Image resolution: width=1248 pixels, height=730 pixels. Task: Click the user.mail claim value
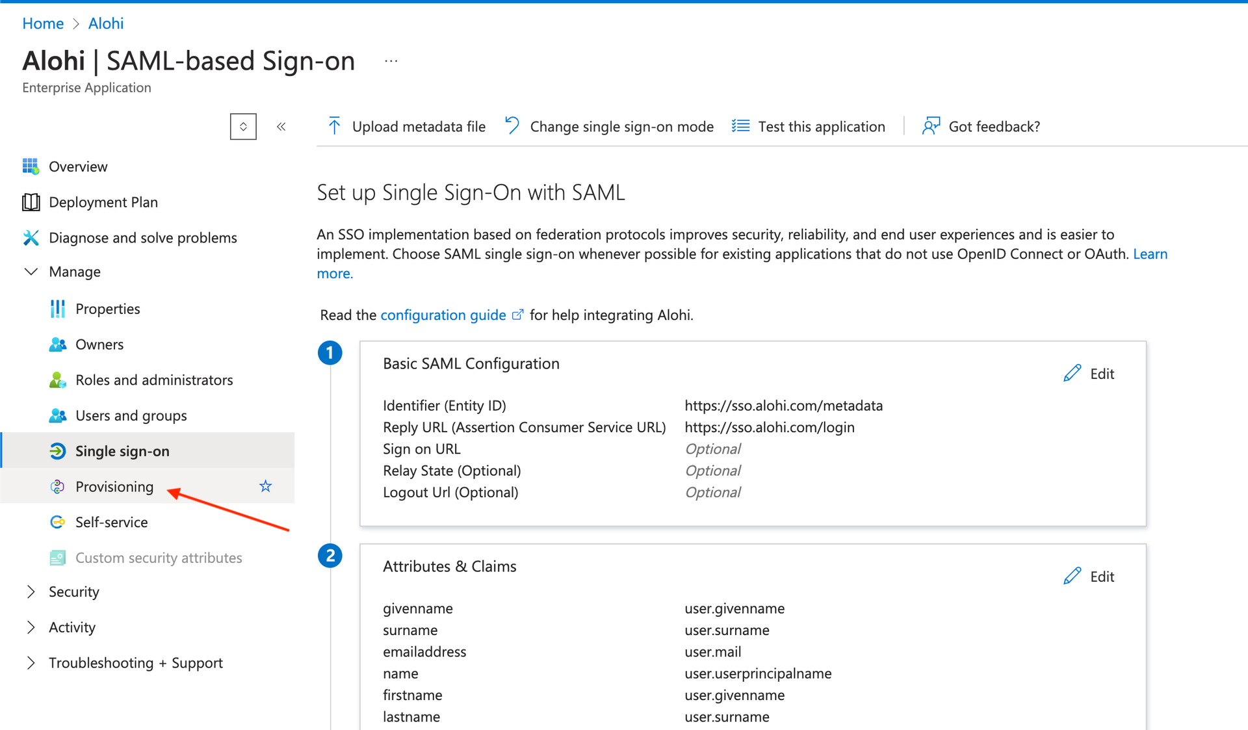pos(712,652)
